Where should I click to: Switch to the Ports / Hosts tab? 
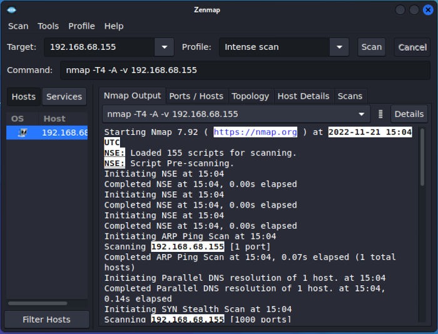tap(196, 96)
